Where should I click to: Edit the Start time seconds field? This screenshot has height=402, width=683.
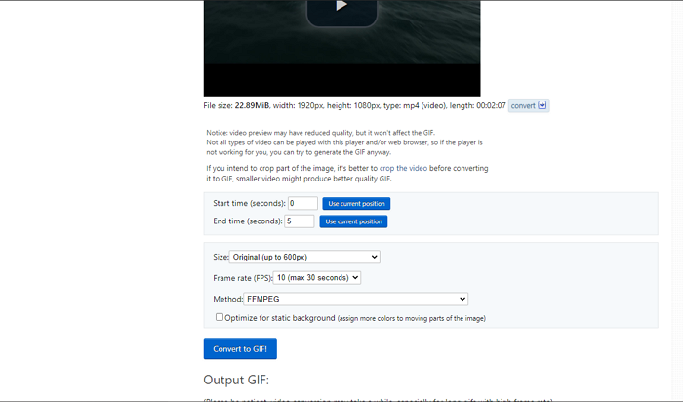tap(302, 203)
